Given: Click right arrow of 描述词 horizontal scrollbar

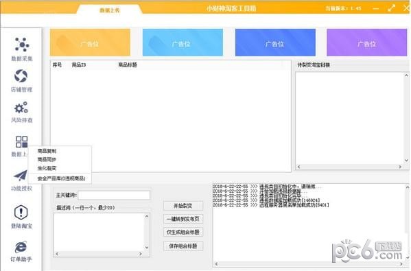Looking at the screenshot, I should pyautogui.click(x=140, y=254).
